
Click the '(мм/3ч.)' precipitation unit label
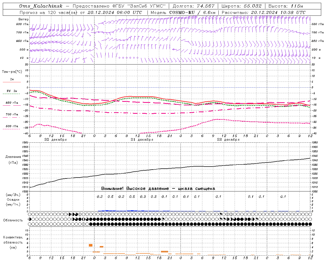pyautogui.click(x=13, y=195)
